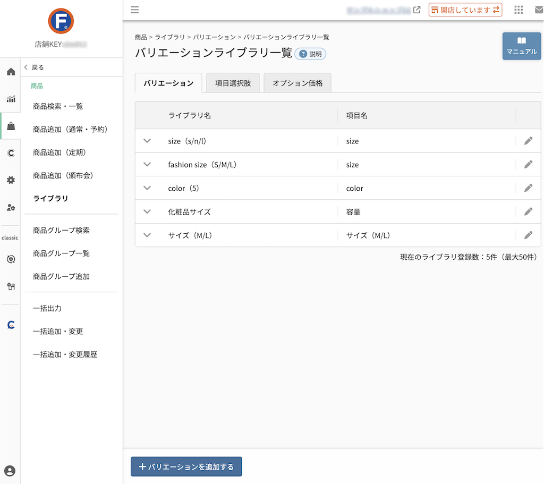Image resolution: width=544 pixels, height=484 pixels.
Task: Click the classic layout design icon
Action: [11, 286]
